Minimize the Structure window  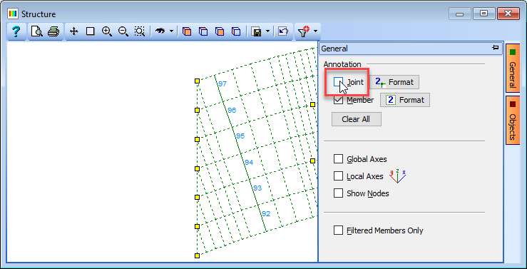point(460,14)
